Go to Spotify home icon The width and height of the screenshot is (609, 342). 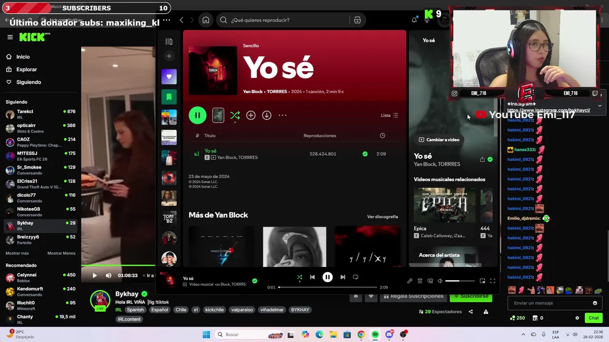click(x=206, y=20)
